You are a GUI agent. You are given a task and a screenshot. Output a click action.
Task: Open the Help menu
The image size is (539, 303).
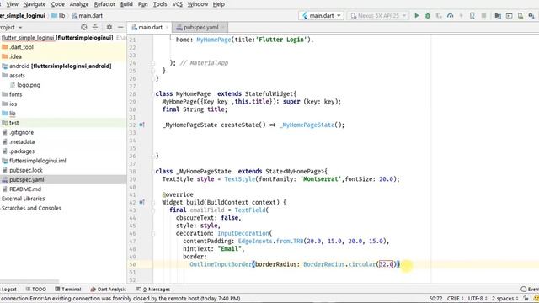[x=219, y=4]
